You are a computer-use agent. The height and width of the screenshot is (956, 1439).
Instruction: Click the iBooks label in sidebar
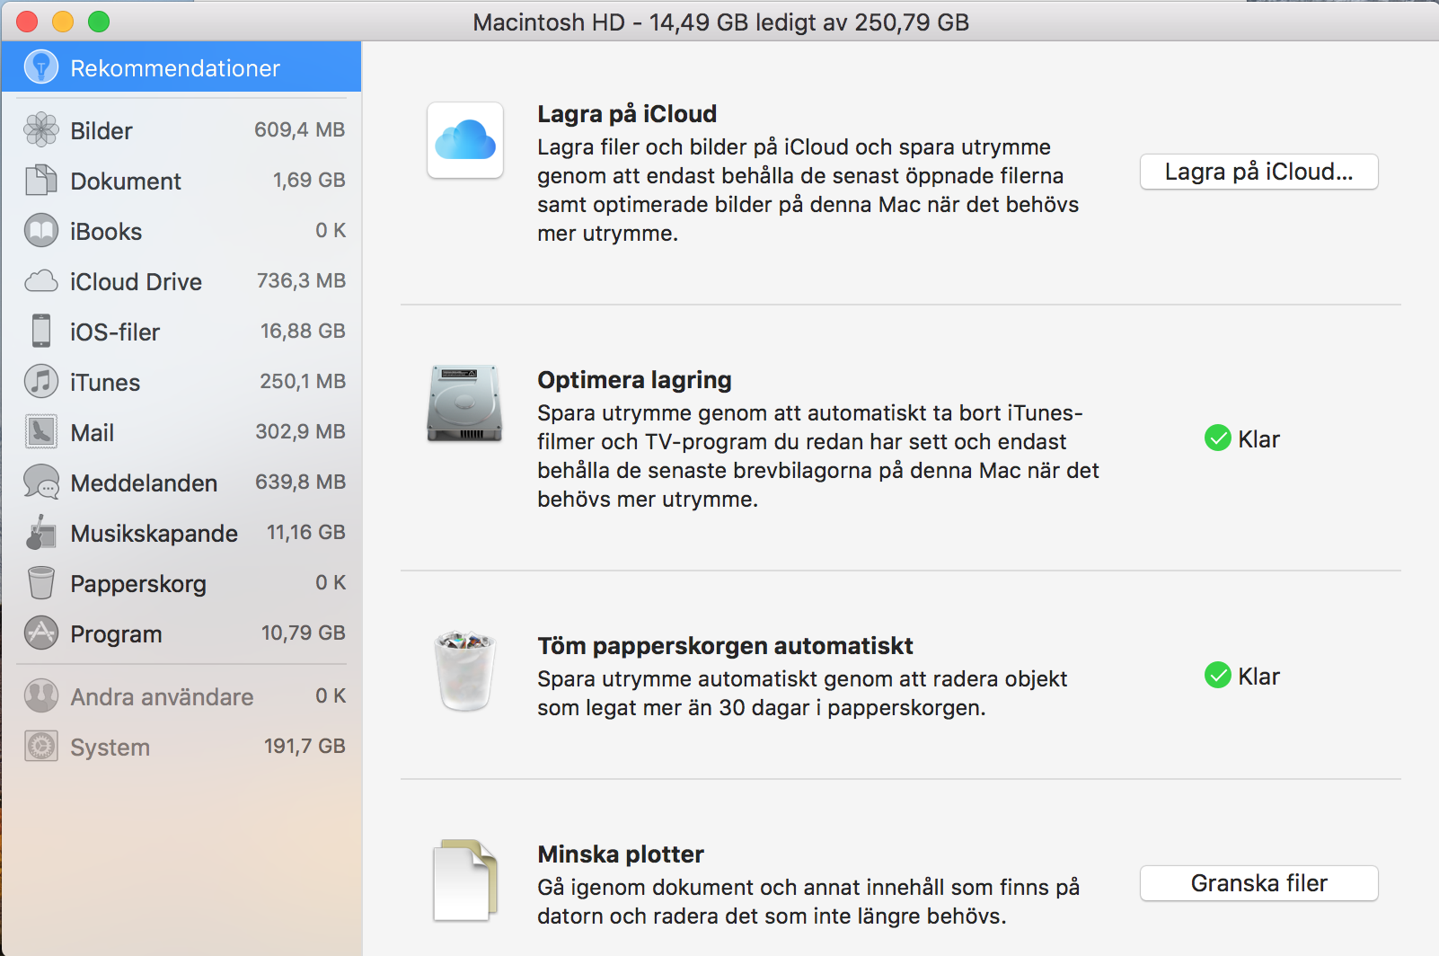pos(106,232)
